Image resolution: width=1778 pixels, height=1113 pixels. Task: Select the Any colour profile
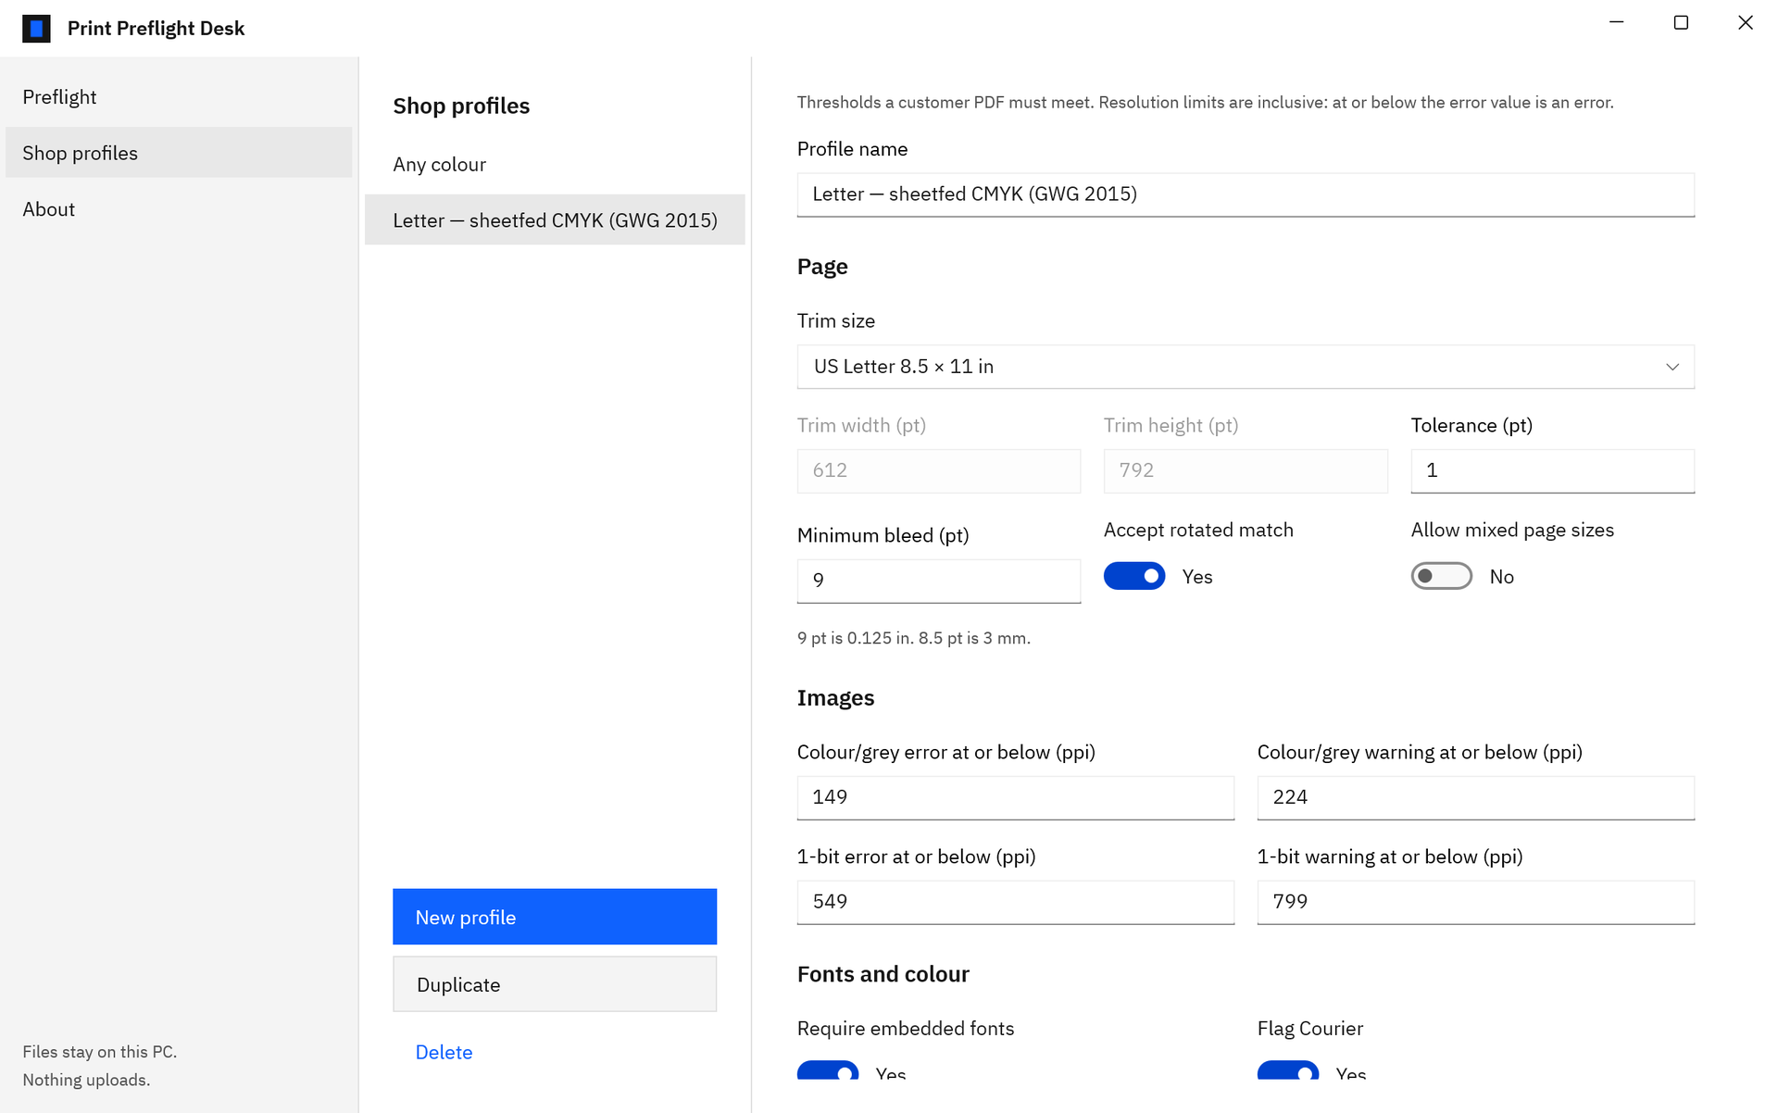pos(555,164)
